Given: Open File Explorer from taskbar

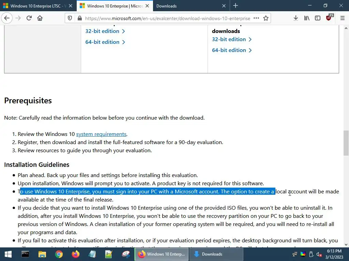Looking at the screenshot, I should (x=42, y=254).
